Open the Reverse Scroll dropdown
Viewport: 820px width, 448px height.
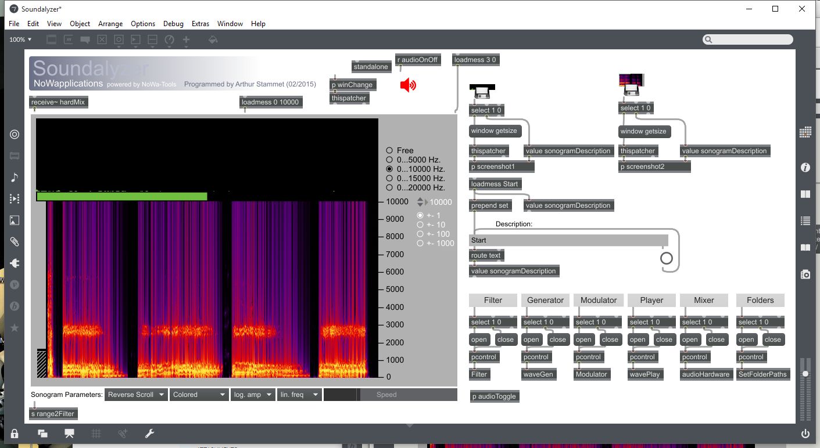(x=136, y=395)
